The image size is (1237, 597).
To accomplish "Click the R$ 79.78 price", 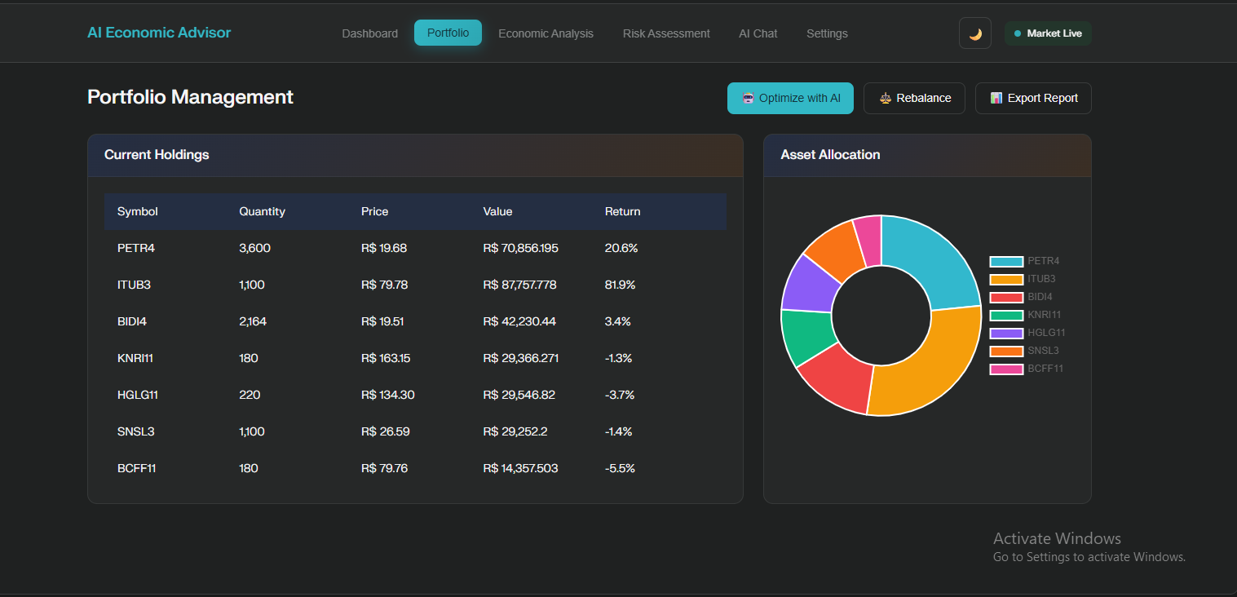I will tap(384, 285).
